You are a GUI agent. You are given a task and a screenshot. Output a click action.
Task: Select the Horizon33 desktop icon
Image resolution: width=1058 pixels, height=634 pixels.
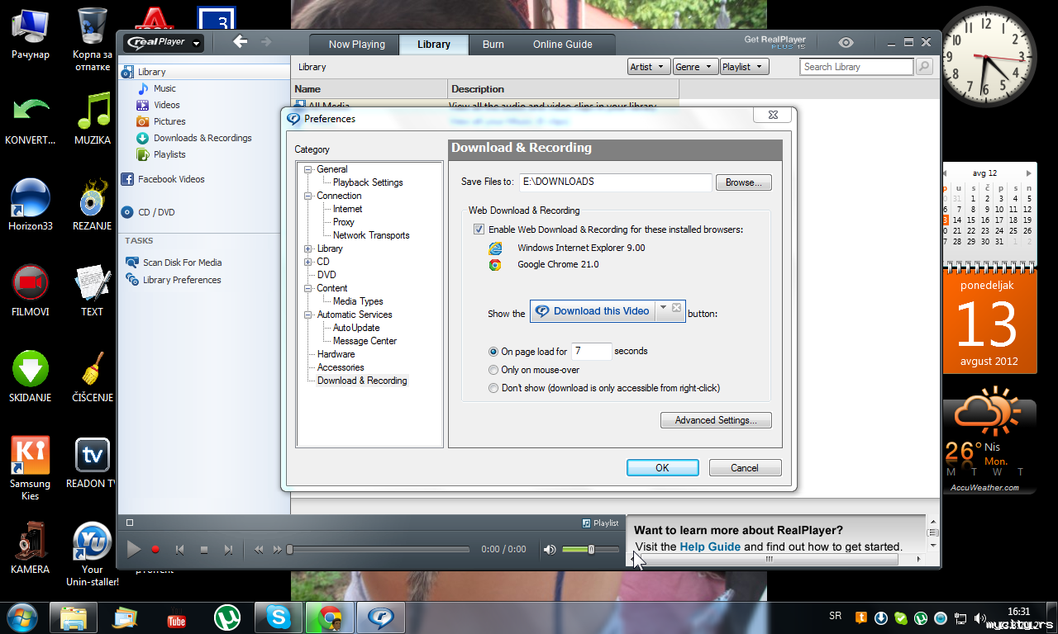31,205
